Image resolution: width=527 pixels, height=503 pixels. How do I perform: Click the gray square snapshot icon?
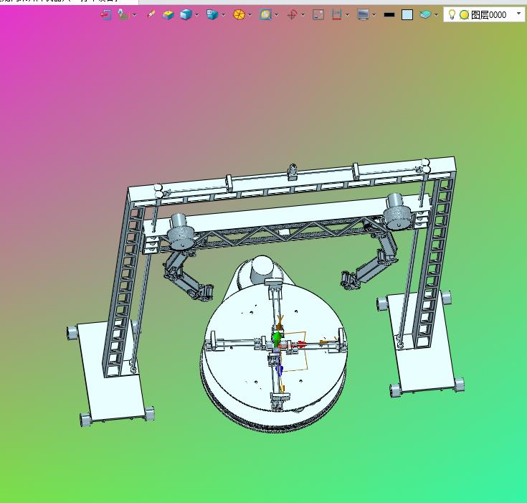(318, 14)
